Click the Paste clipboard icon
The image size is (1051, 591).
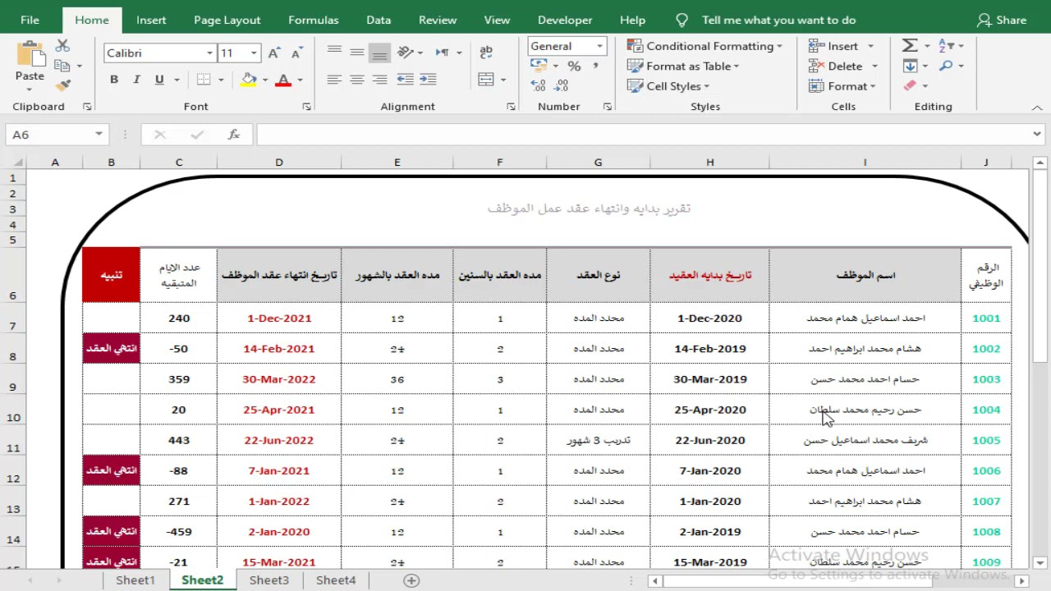coord(30,53)
